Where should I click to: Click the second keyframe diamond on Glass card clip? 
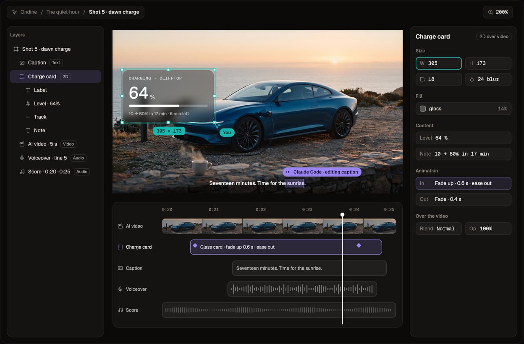[x=359, y=245]
